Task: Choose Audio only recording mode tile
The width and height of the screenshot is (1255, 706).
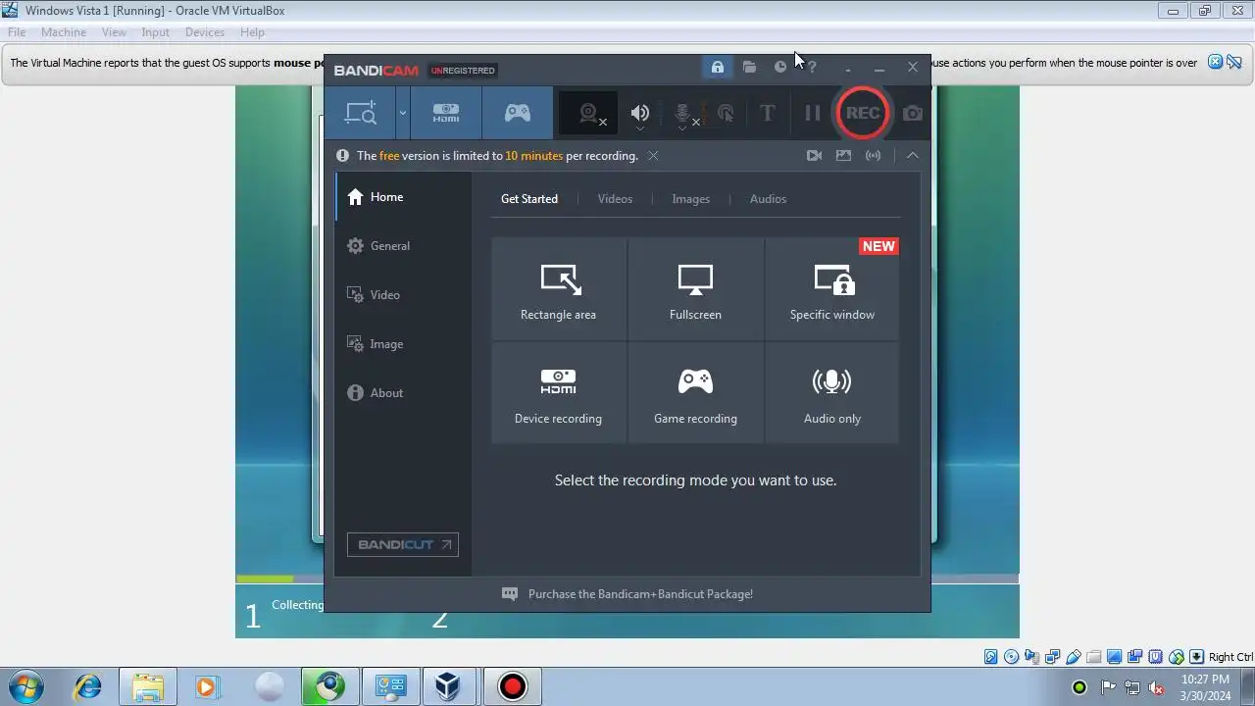Action: 832,392
